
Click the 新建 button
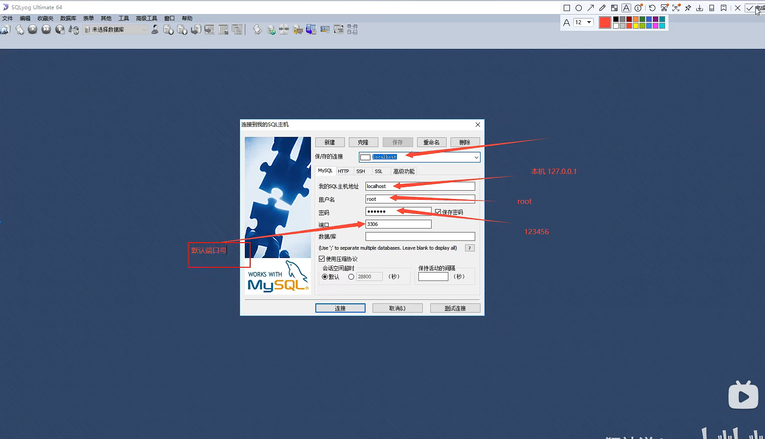coord(330,142)
